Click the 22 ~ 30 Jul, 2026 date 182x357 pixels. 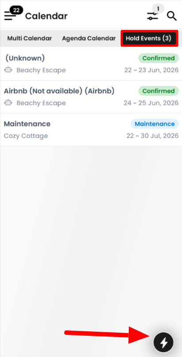click(x=152, y=136)
